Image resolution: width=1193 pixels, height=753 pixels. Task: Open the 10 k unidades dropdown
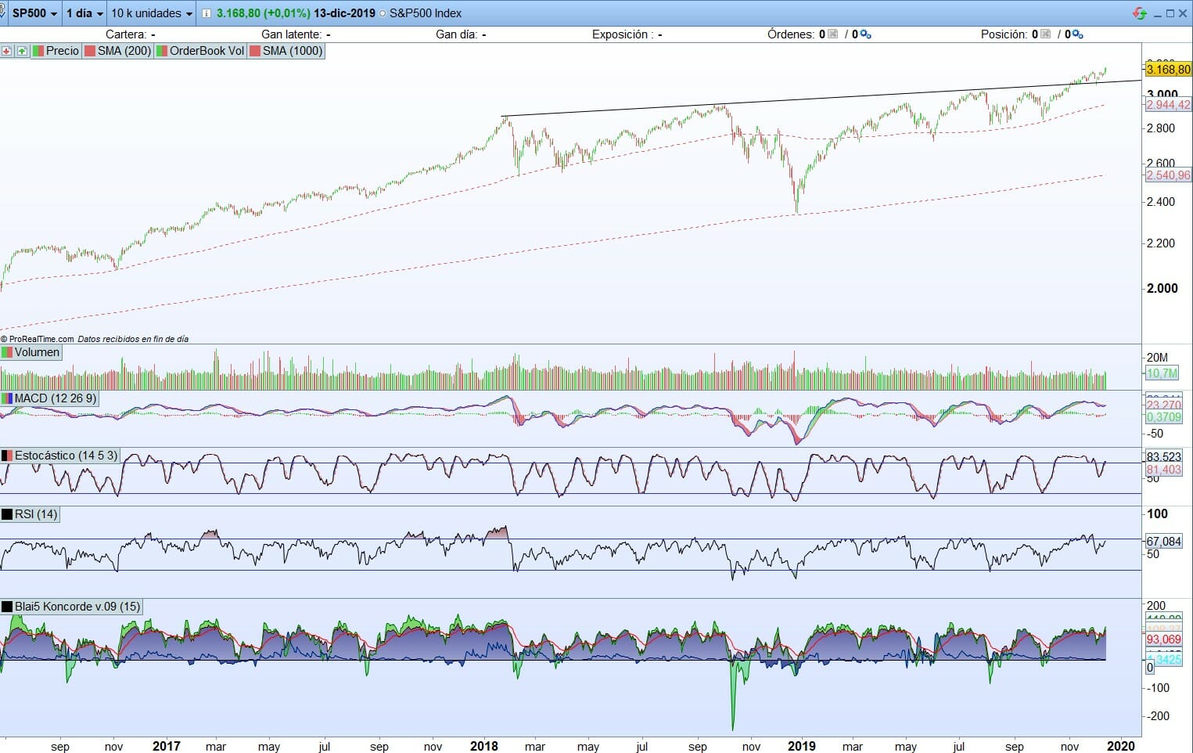click(151, 13)
